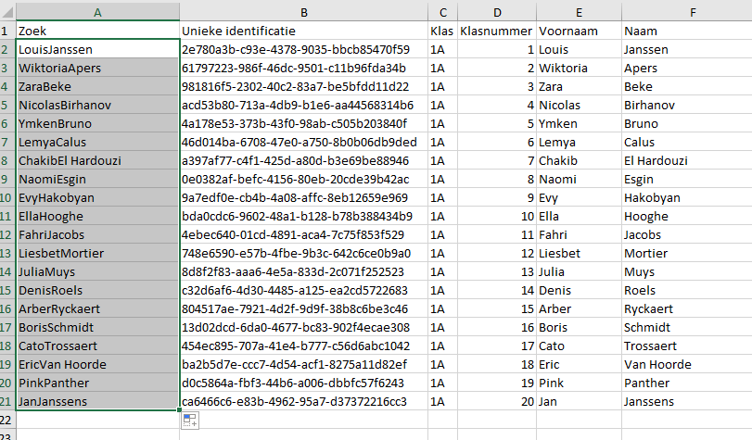Select Klasnummer cell with value 15
The height and width of the screenshot is (440, 752).
497,308
